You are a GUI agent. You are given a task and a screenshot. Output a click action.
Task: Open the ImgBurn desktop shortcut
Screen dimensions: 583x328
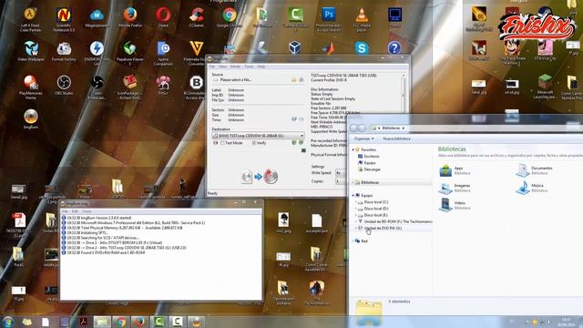click(x=30, y=119)
